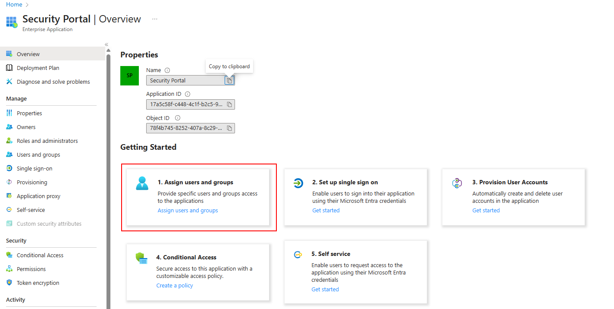Copy the Application ID to clipboard
The width and height of the screenshot is (614, 309).
coord(229,104)
